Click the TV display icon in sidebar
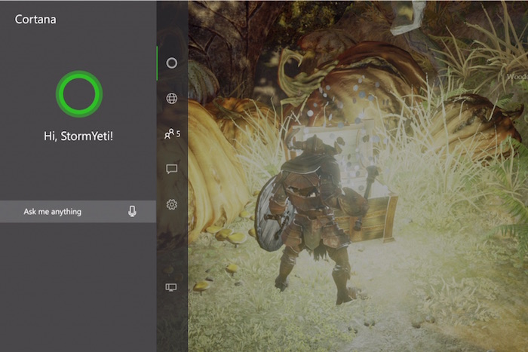 pos(171,287)
